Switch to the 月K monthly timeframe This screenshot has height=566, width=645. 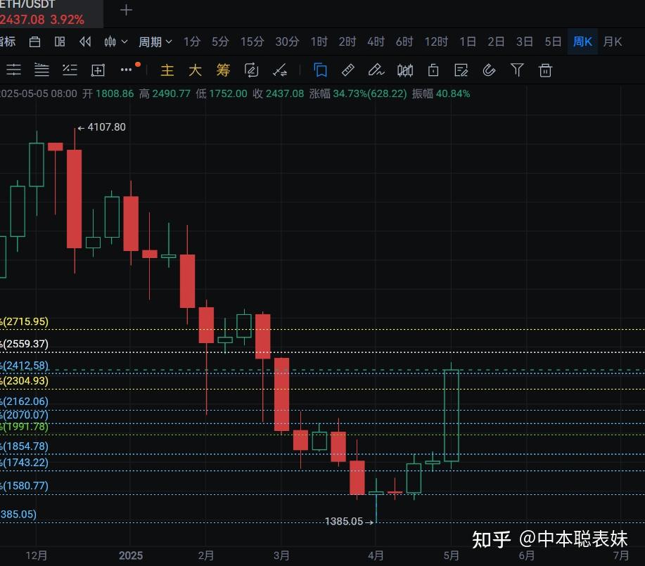coord(612,42)
